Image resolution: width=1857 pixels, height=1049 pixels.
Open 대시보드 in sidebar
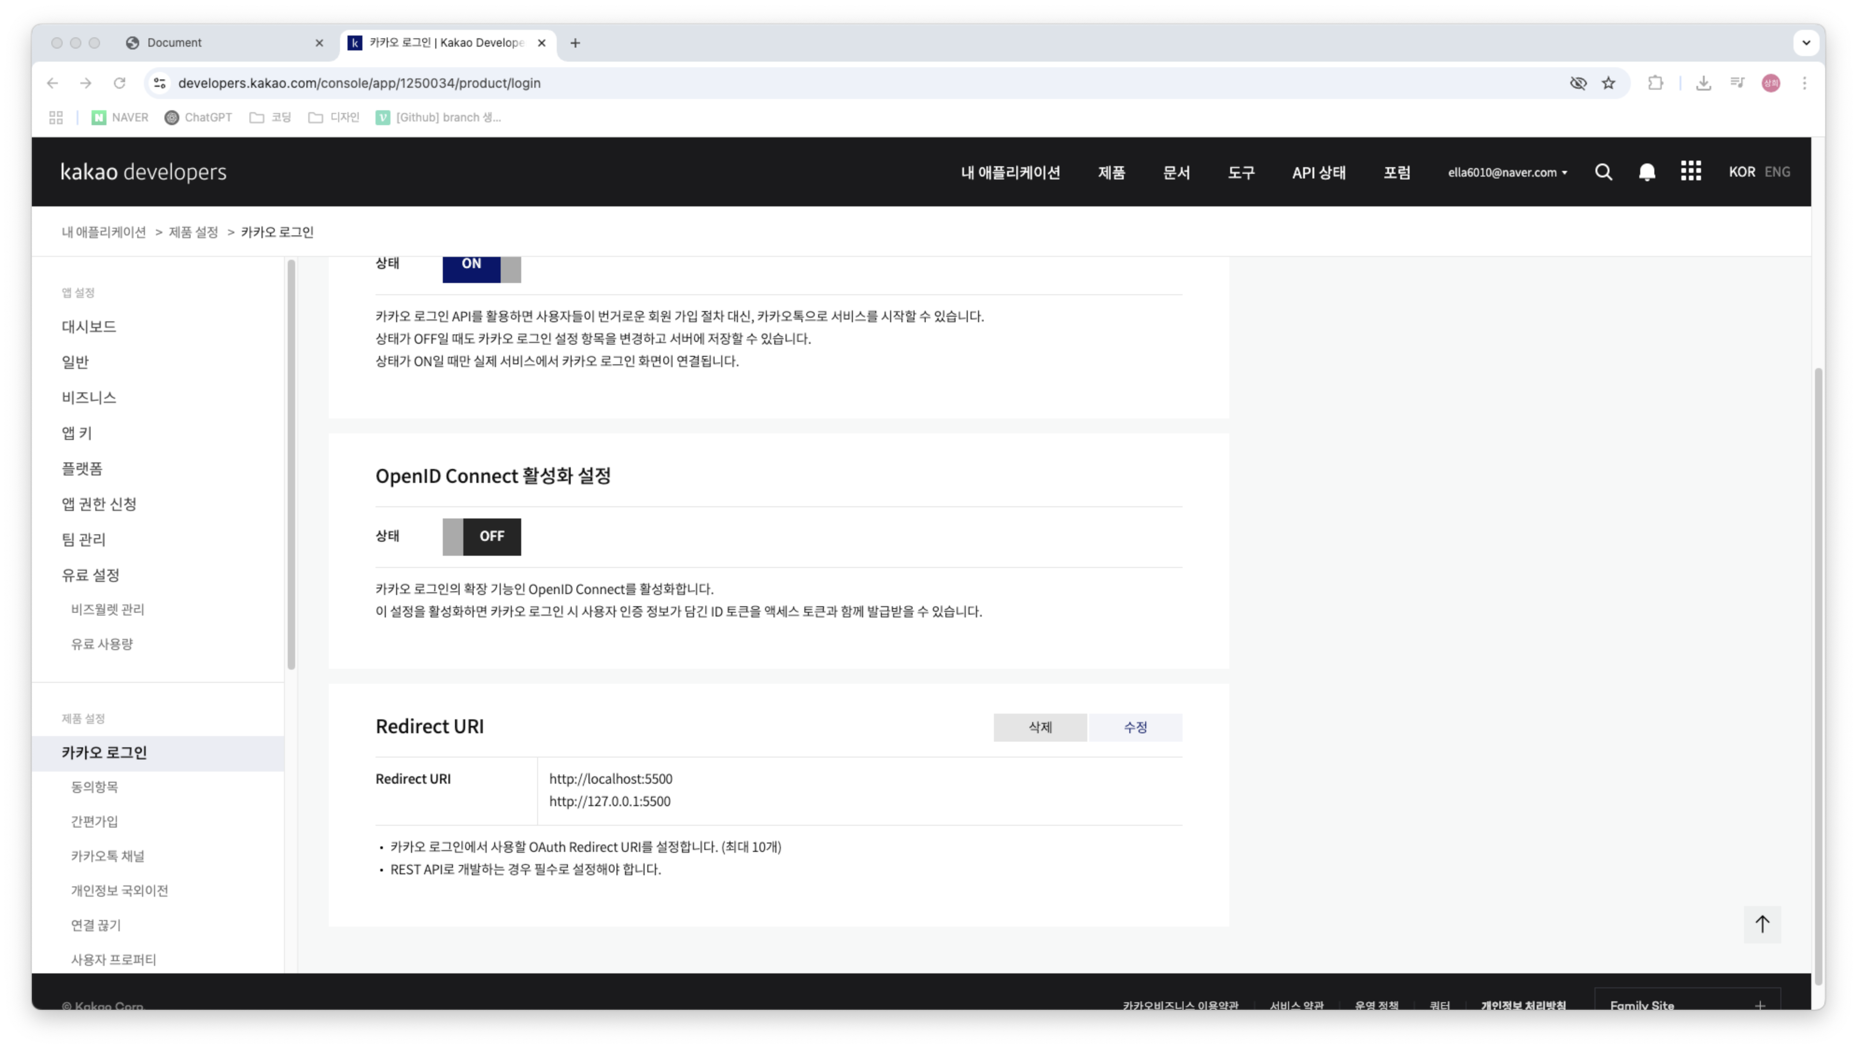tap(89, 326)
